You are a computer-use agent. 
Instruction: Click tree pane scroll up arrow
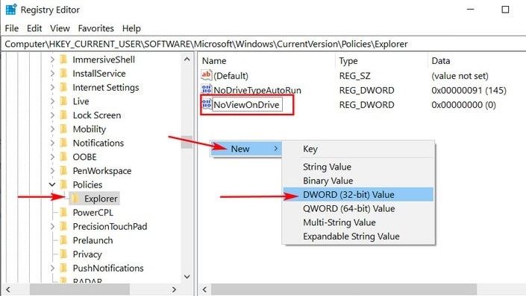[187, 59]
